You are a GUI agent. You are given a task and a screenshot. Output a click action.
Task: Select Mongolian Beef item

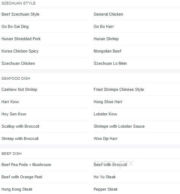click(x=107, y=51)
